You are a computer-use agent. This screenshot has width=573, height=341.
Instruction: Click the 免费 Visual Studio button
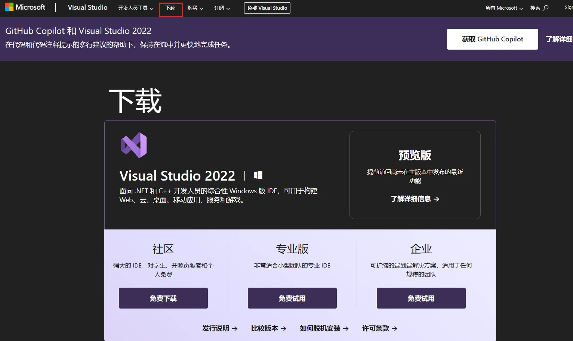[x=267, y=8]
